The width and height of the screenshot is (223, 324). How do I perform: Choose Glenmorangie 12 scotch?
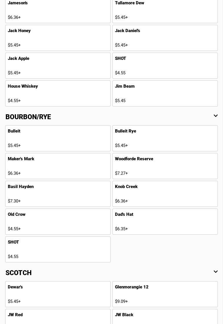(x=165, y=294)
